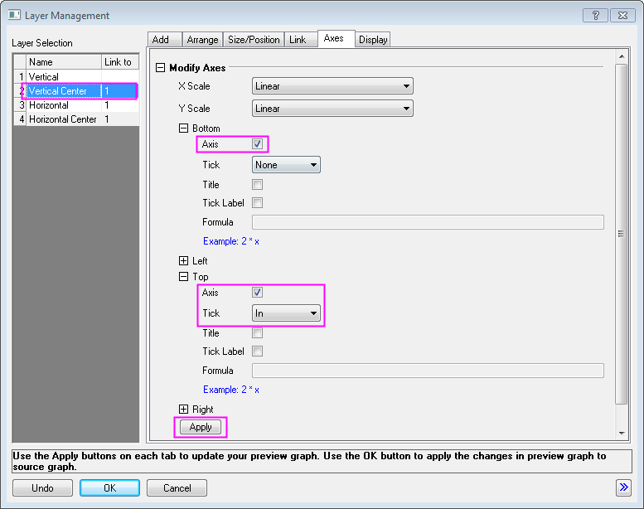Enable the Top Title checkbox
Image resolution: width=644 pixels, height=509 pixels.
click(x=258, y=333)
